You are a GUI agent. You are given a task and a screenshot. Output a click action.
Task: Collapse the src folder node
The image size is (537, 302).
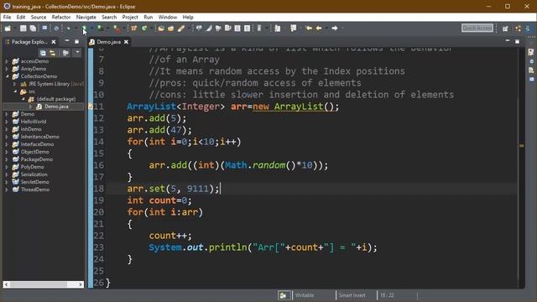(15, 91)
